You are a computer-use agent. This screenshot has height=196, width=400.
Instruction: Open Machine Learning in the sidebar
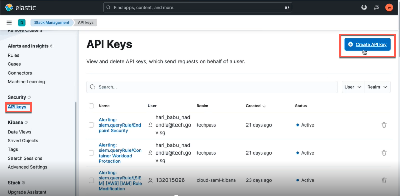26,82
